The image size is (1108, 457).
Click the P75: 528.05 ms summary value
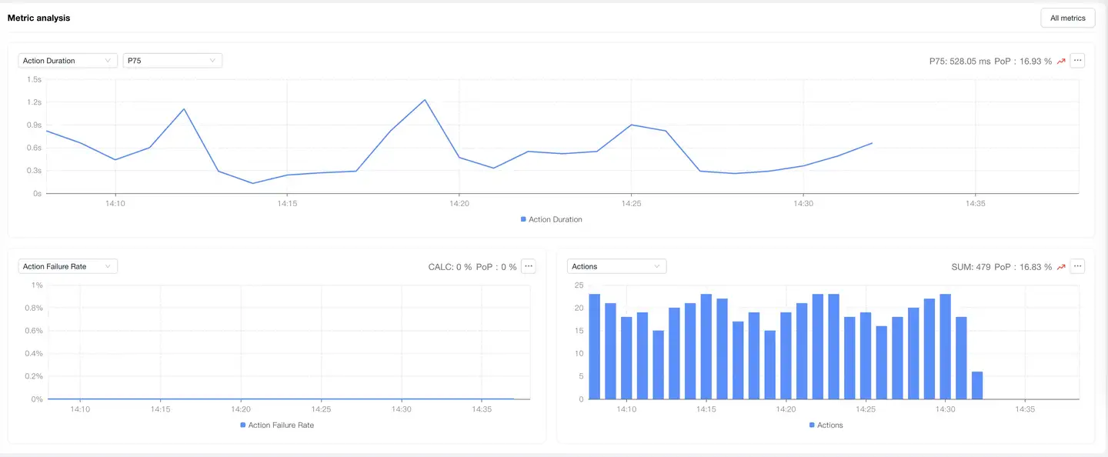(x=959, y=62)
